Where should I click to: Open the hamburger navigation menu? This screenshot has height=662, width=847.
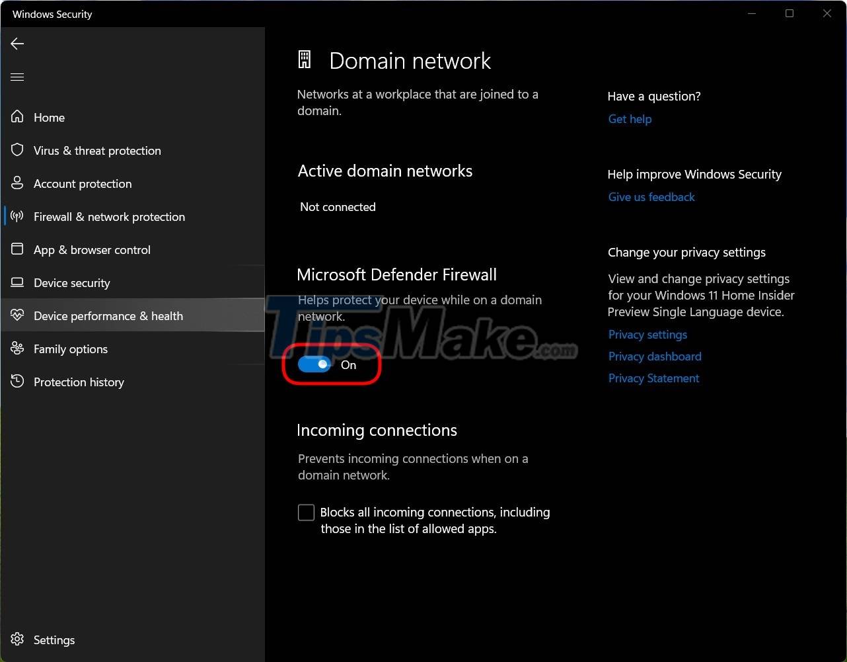click(17, 77)
